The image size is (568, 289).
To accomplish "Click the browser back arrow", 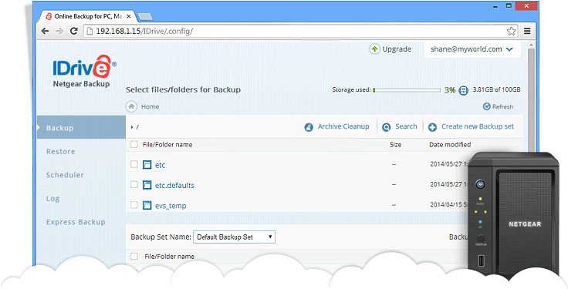I will 46,31.
